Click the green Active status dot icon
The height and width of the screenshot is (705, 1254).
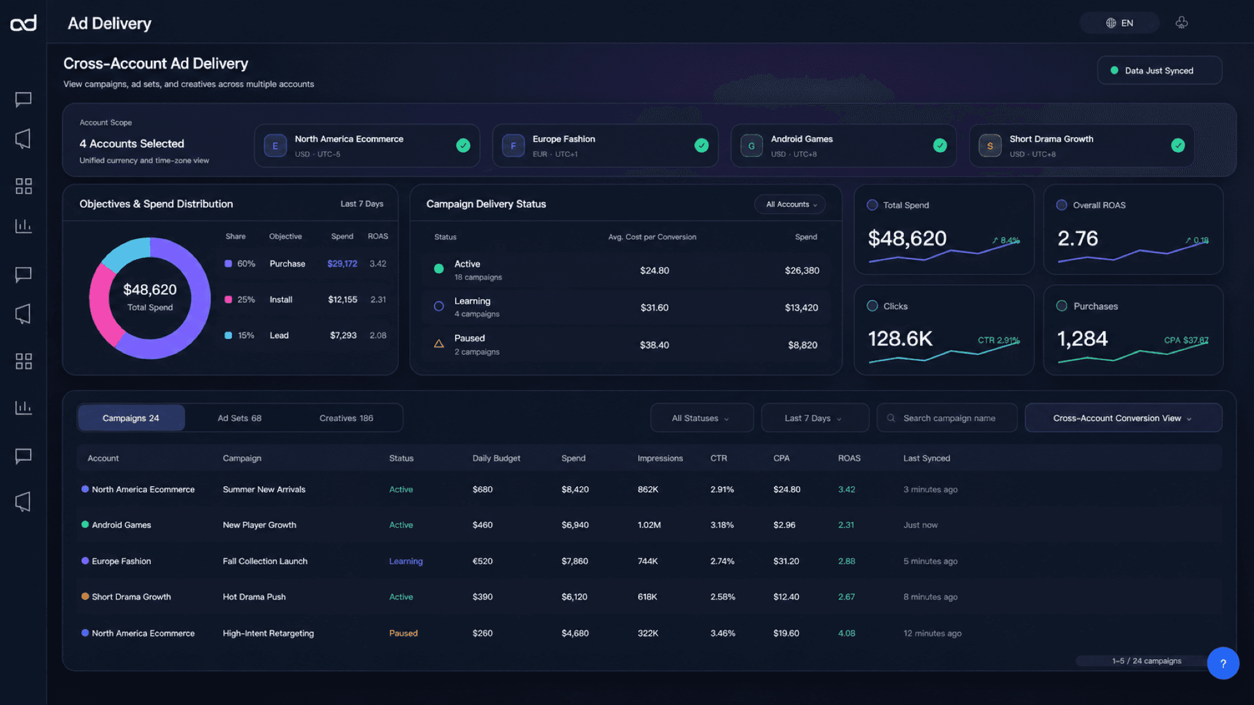439,268
